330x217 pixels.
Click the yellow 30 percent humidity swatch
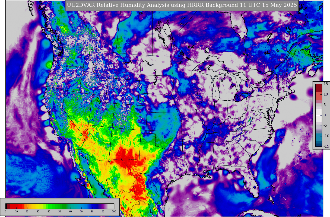38,206
